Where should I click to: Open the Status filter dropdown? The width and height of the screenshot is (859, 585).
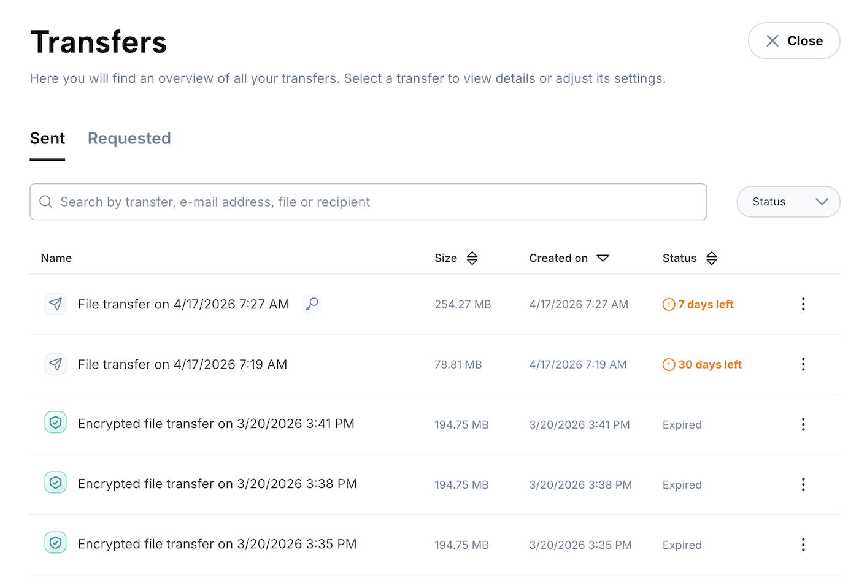[x=788, y=202]
